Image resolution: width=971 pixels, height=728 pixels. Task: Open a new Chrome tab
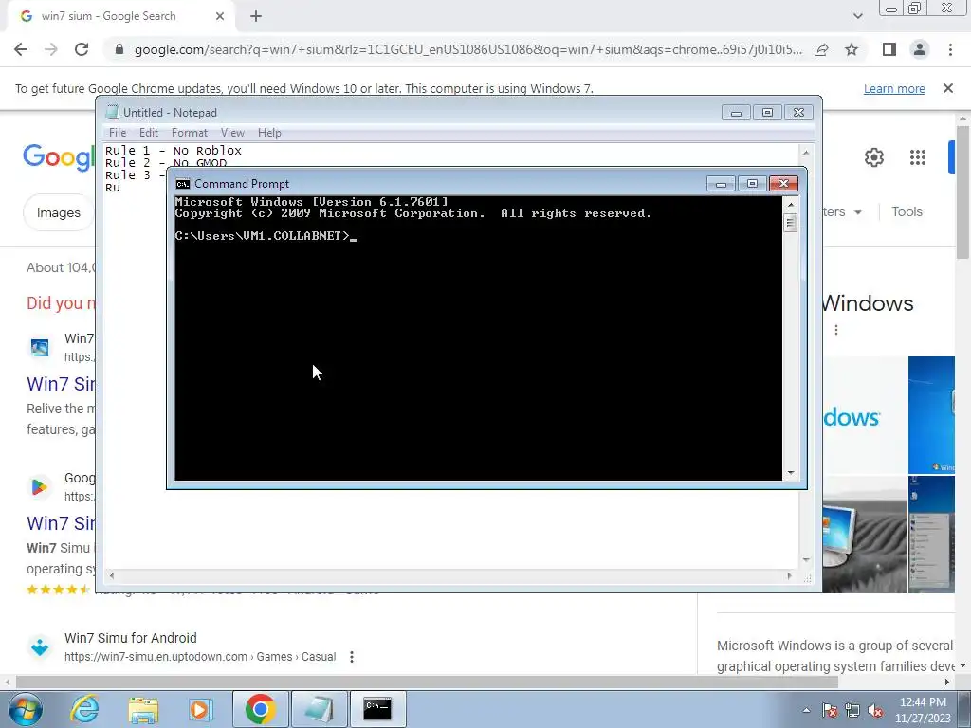click(x=256, y=17)
